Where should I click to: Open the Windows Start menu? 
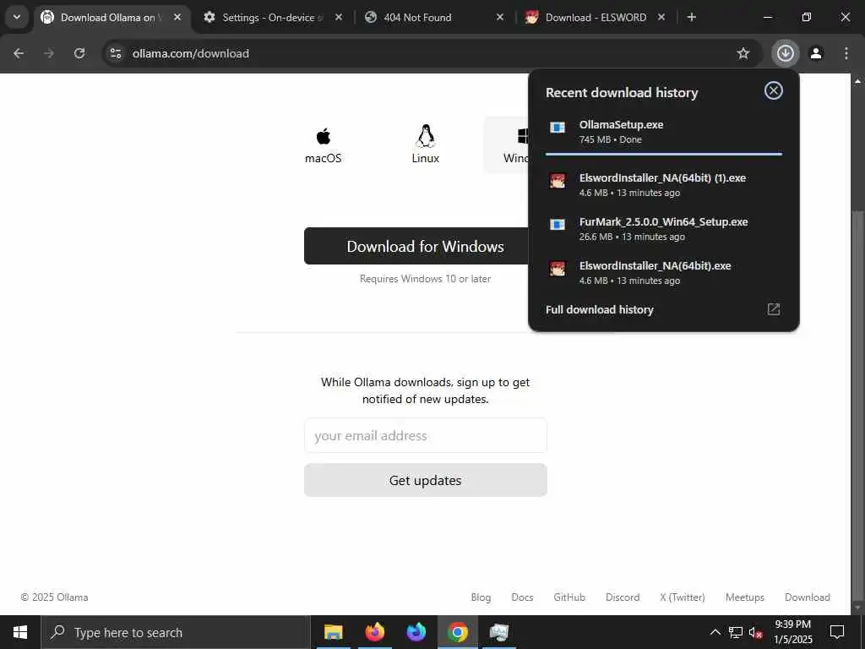tap(20, 632)
